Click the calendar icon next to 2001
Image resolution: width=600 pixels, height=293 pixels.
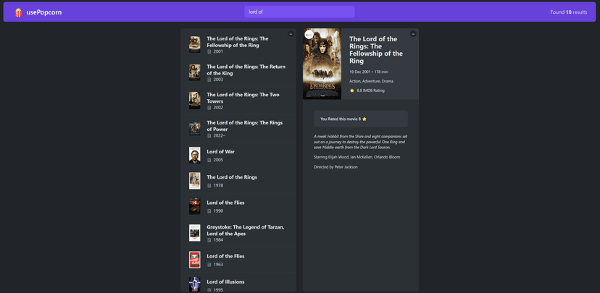click(x=209, y=51)
